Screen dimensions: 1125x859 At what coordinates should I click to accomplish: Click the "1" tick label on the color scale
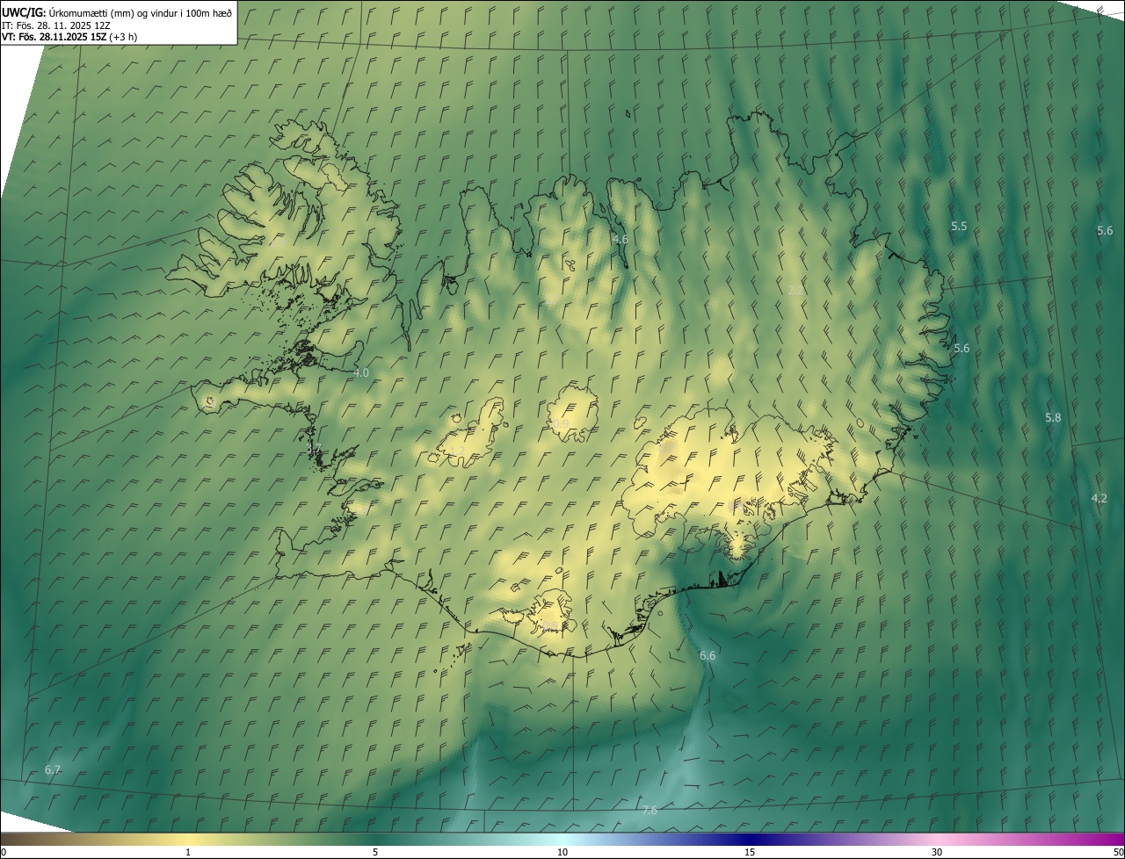[x=188, y=852]
